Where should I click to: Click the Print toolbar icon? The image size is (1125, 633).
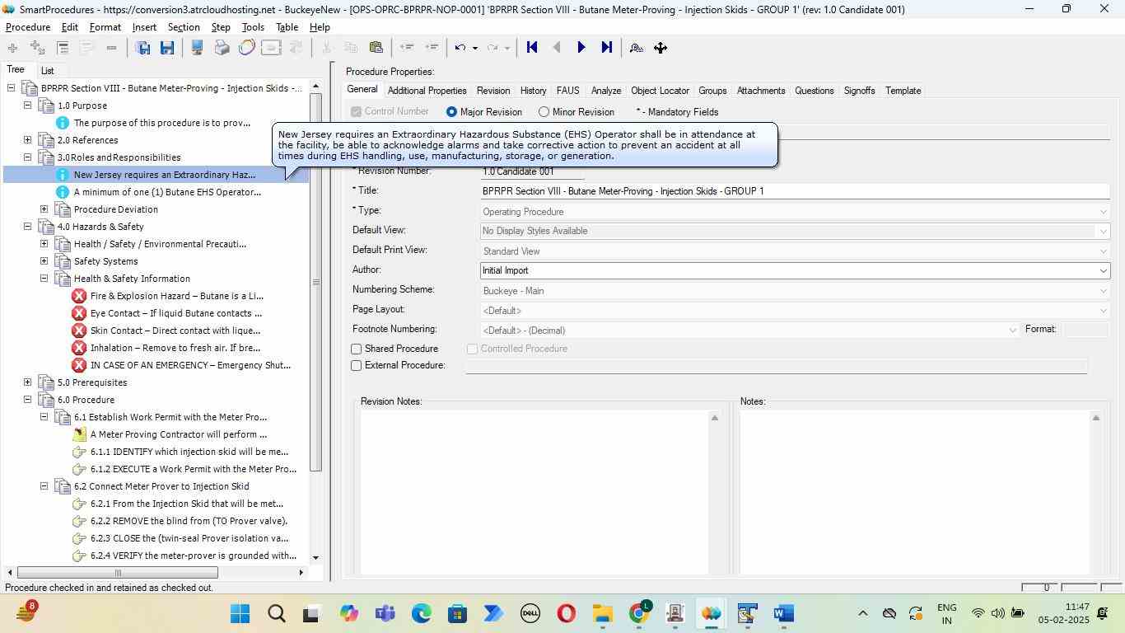[x=222, y=48]
